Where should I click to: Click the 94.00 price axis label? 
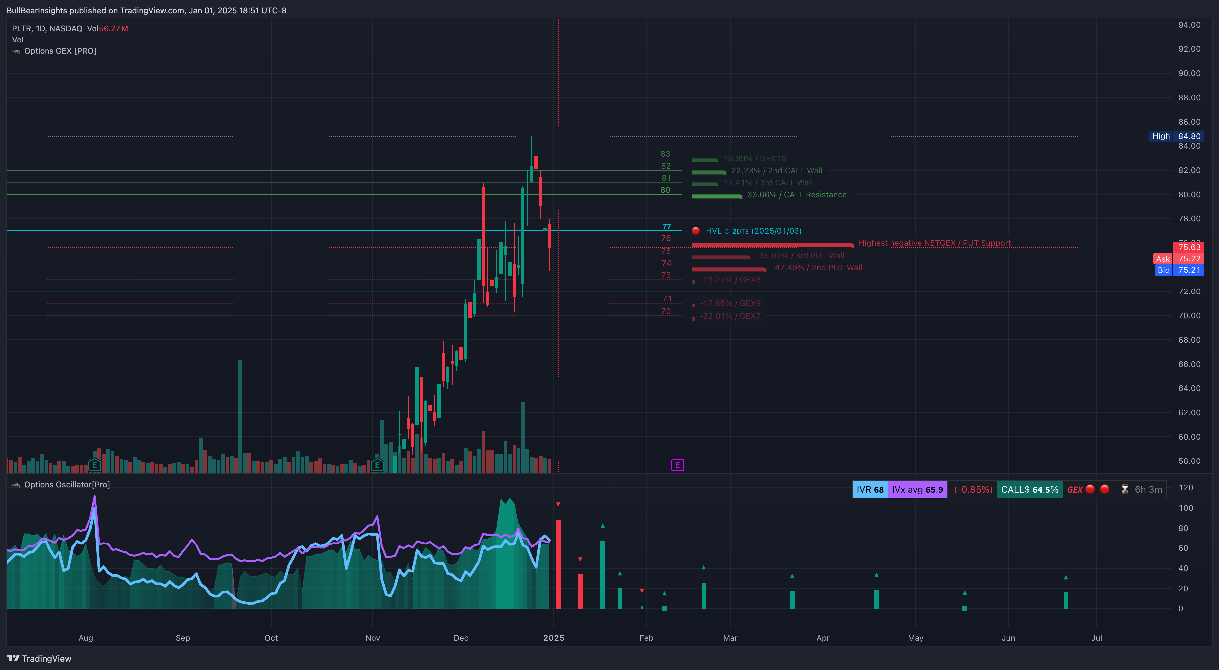[x=1189, y=25]
